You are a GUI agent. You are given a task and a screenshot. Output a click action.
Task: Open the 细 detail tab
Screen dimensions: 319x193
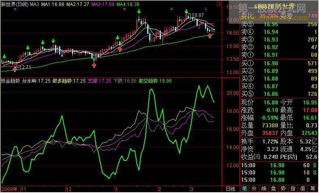(264, 189)
